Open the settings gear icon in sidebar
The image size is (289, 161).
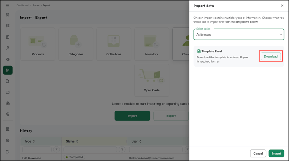(8, 140)
